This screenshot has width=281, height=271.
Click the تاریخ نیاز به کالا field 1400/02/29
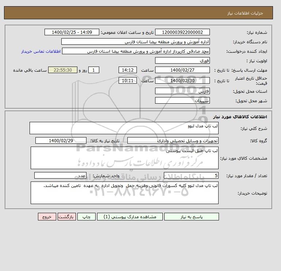pos(61,140)
